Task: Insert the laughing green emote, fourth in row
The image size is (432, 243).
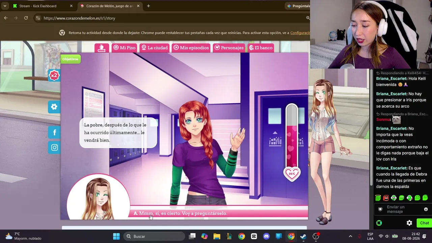Action: pos(402,198)
